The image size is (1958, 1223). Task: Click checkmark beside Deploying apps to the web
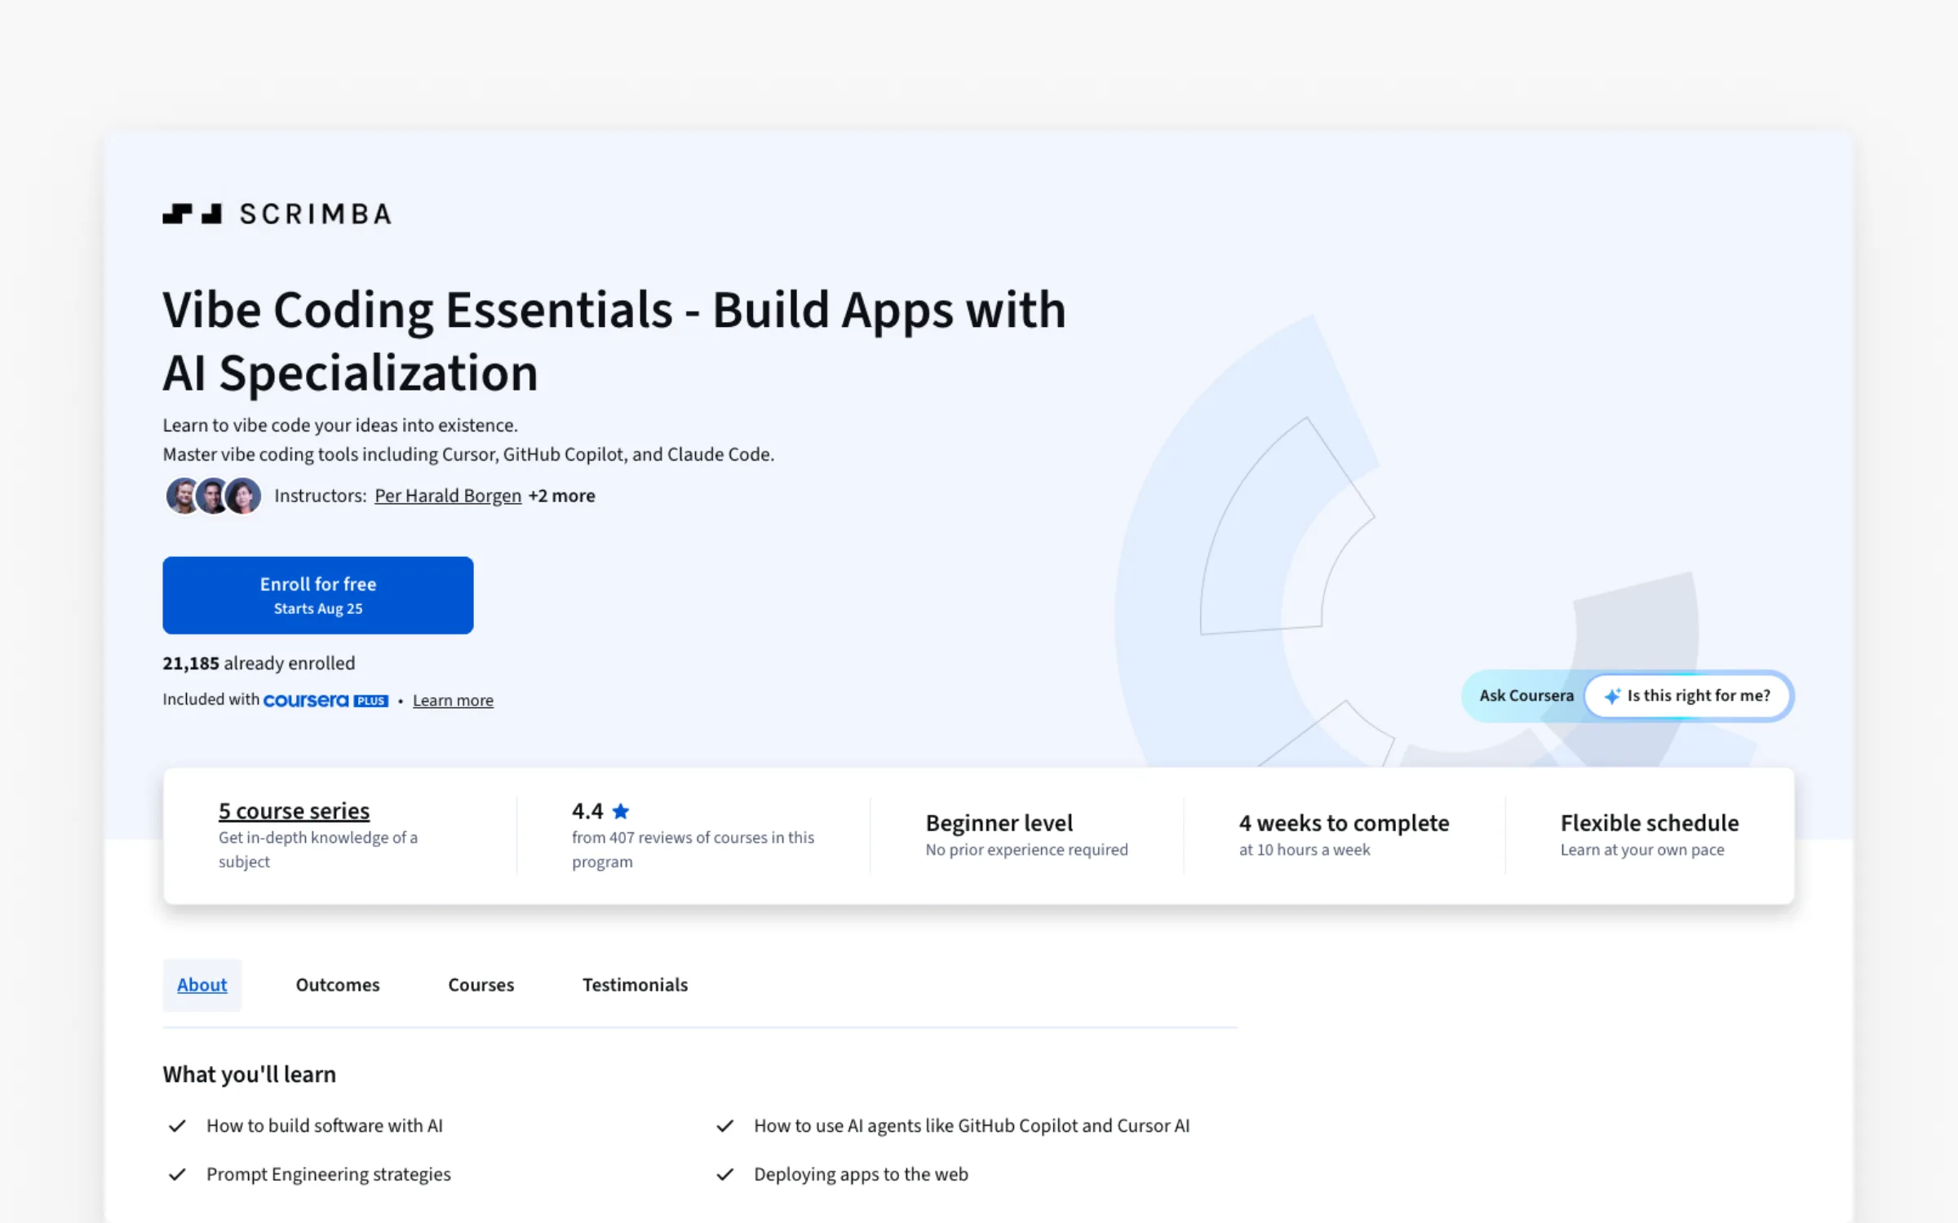coord(724,1175)
